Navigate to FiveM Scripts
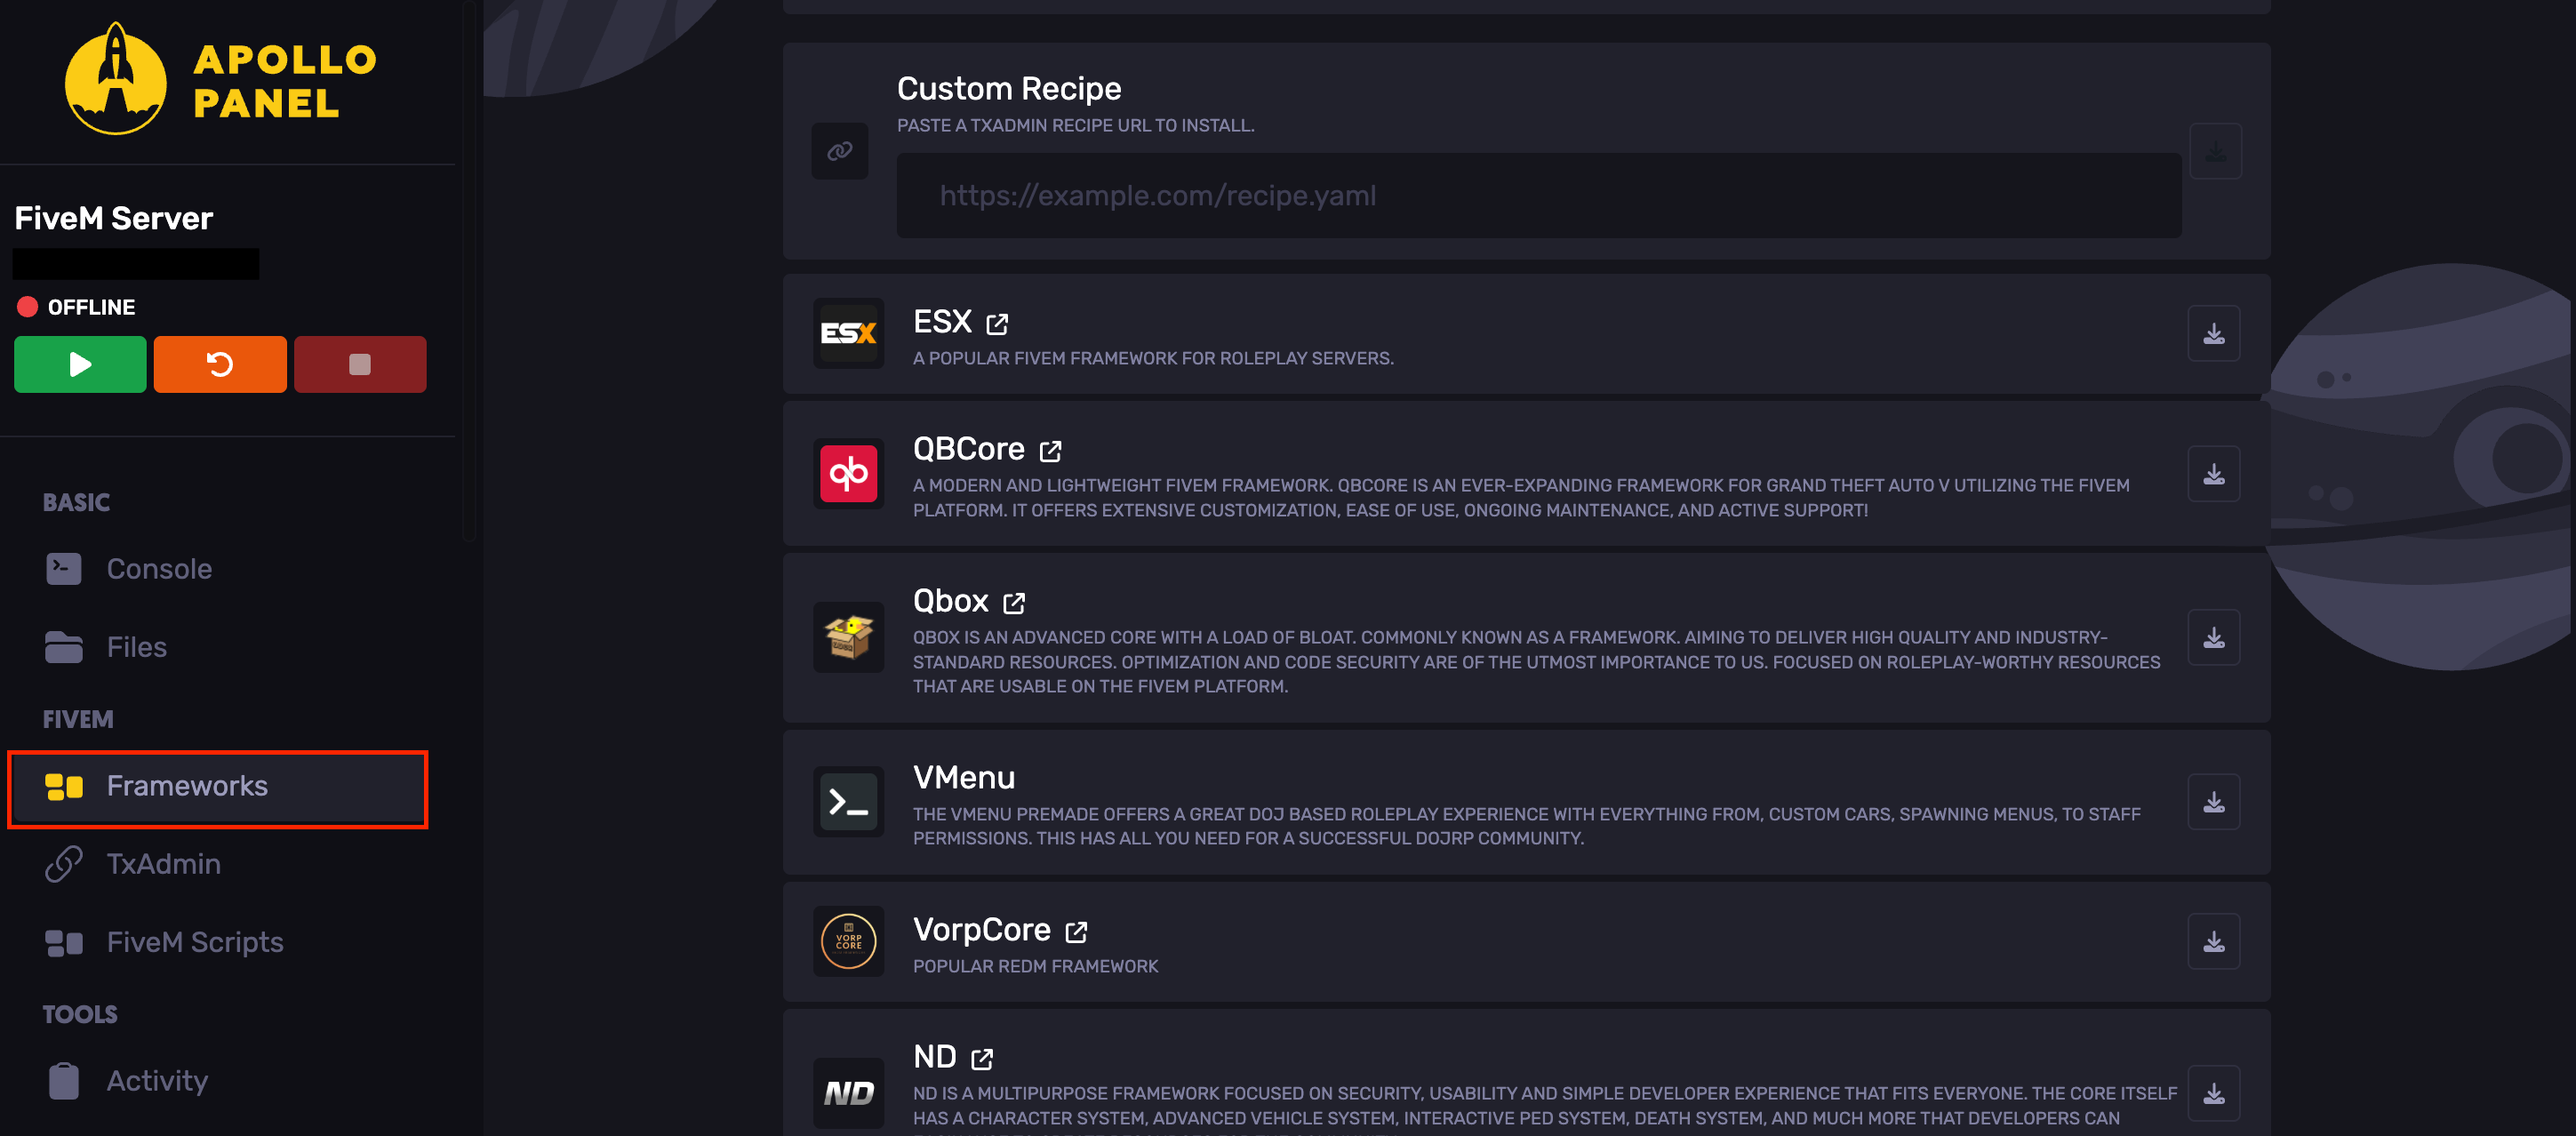Screen dimensions: 2576x1136 coord(195,942)
